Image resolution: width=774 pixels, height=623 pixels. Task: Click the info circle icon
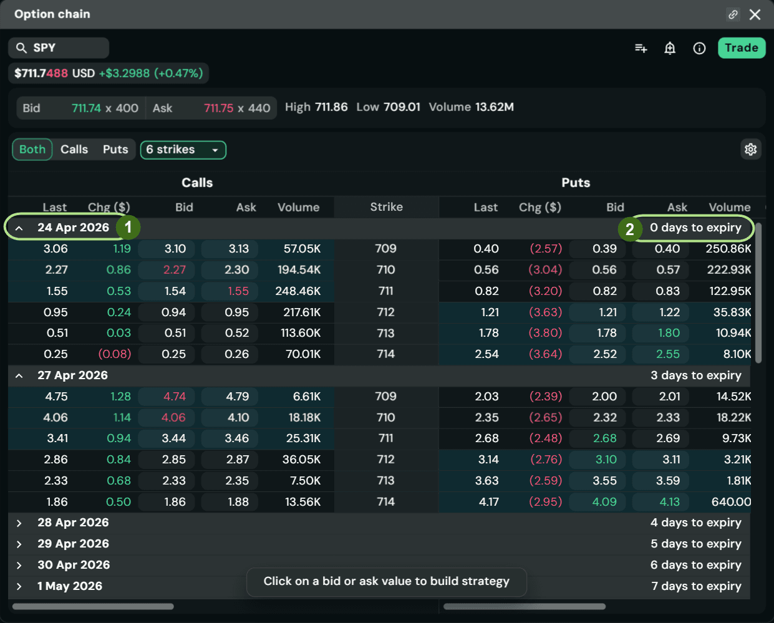tap(699, 48)
